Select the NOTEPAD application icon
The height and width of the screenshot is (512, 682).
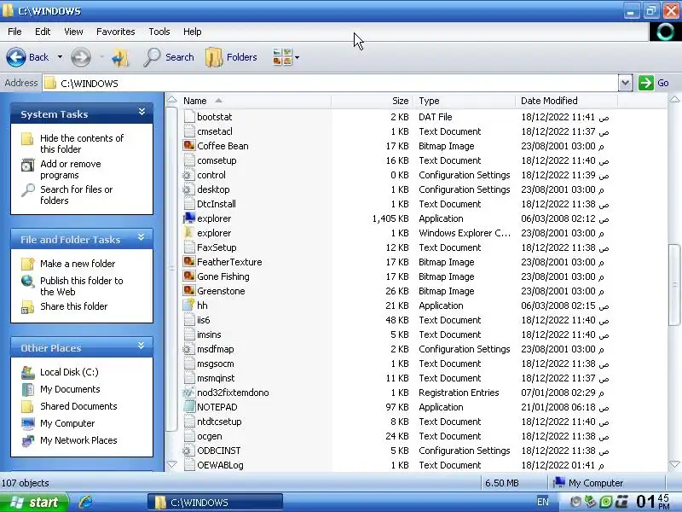tap(189, 407)
